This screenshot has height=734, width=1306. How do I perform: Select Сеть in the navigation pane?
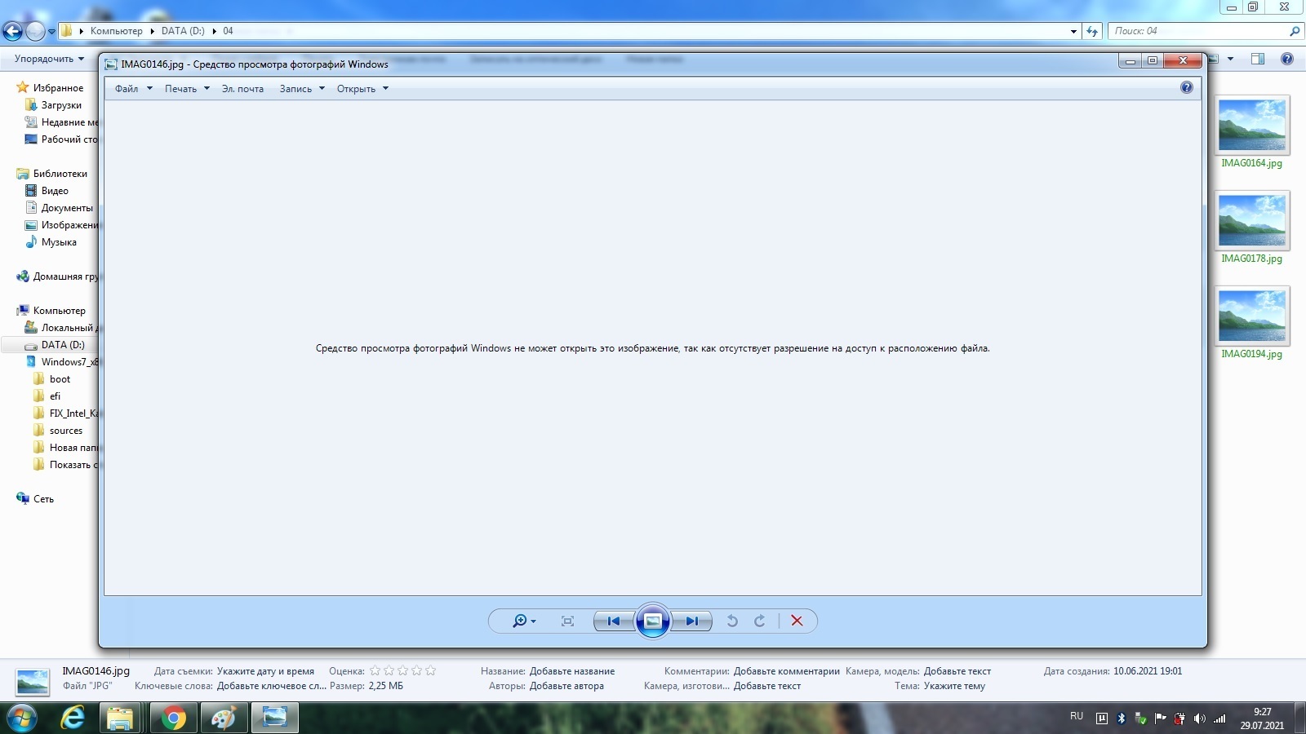click(x=43, y=499)
